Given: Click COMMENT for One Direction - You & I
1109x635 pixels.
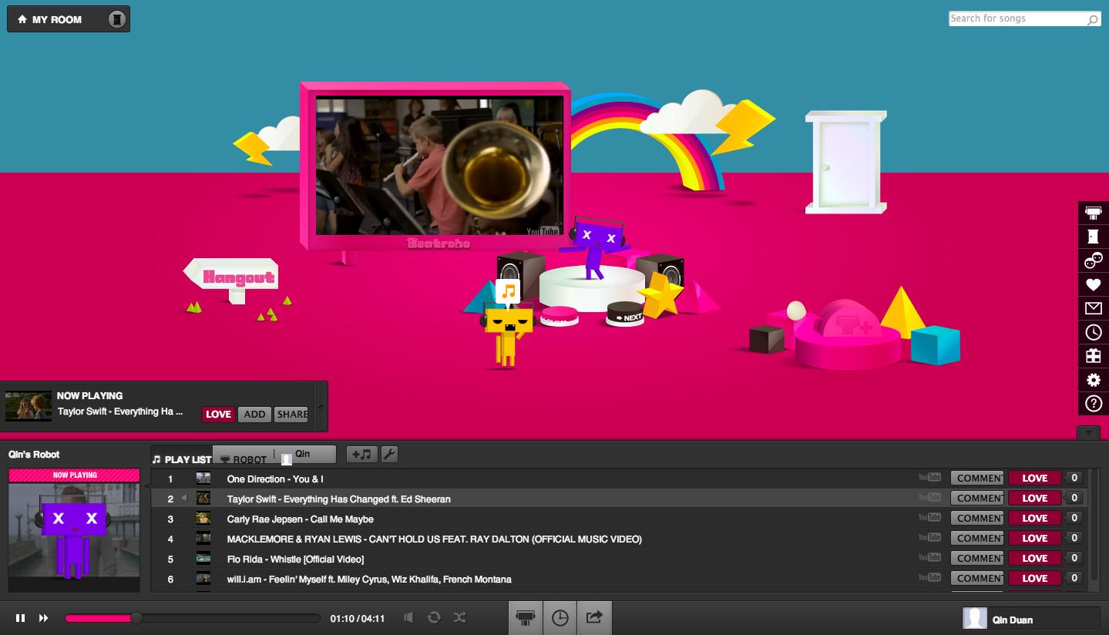Looking at the screenshot, I should 977,478.
